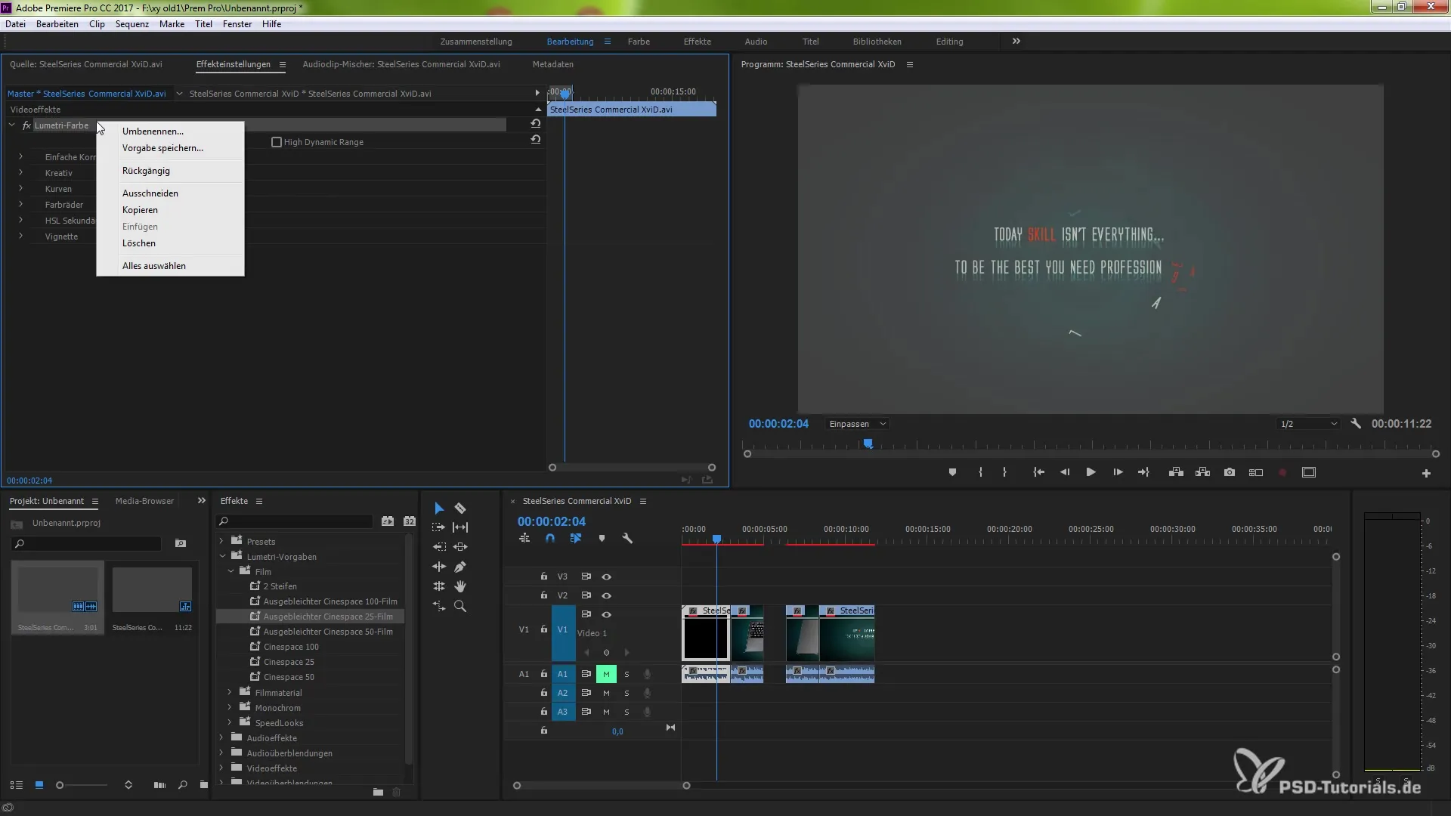The image size is (1451, 816).
Task: Select the Editing workspace
Action: tap(949, 42)
